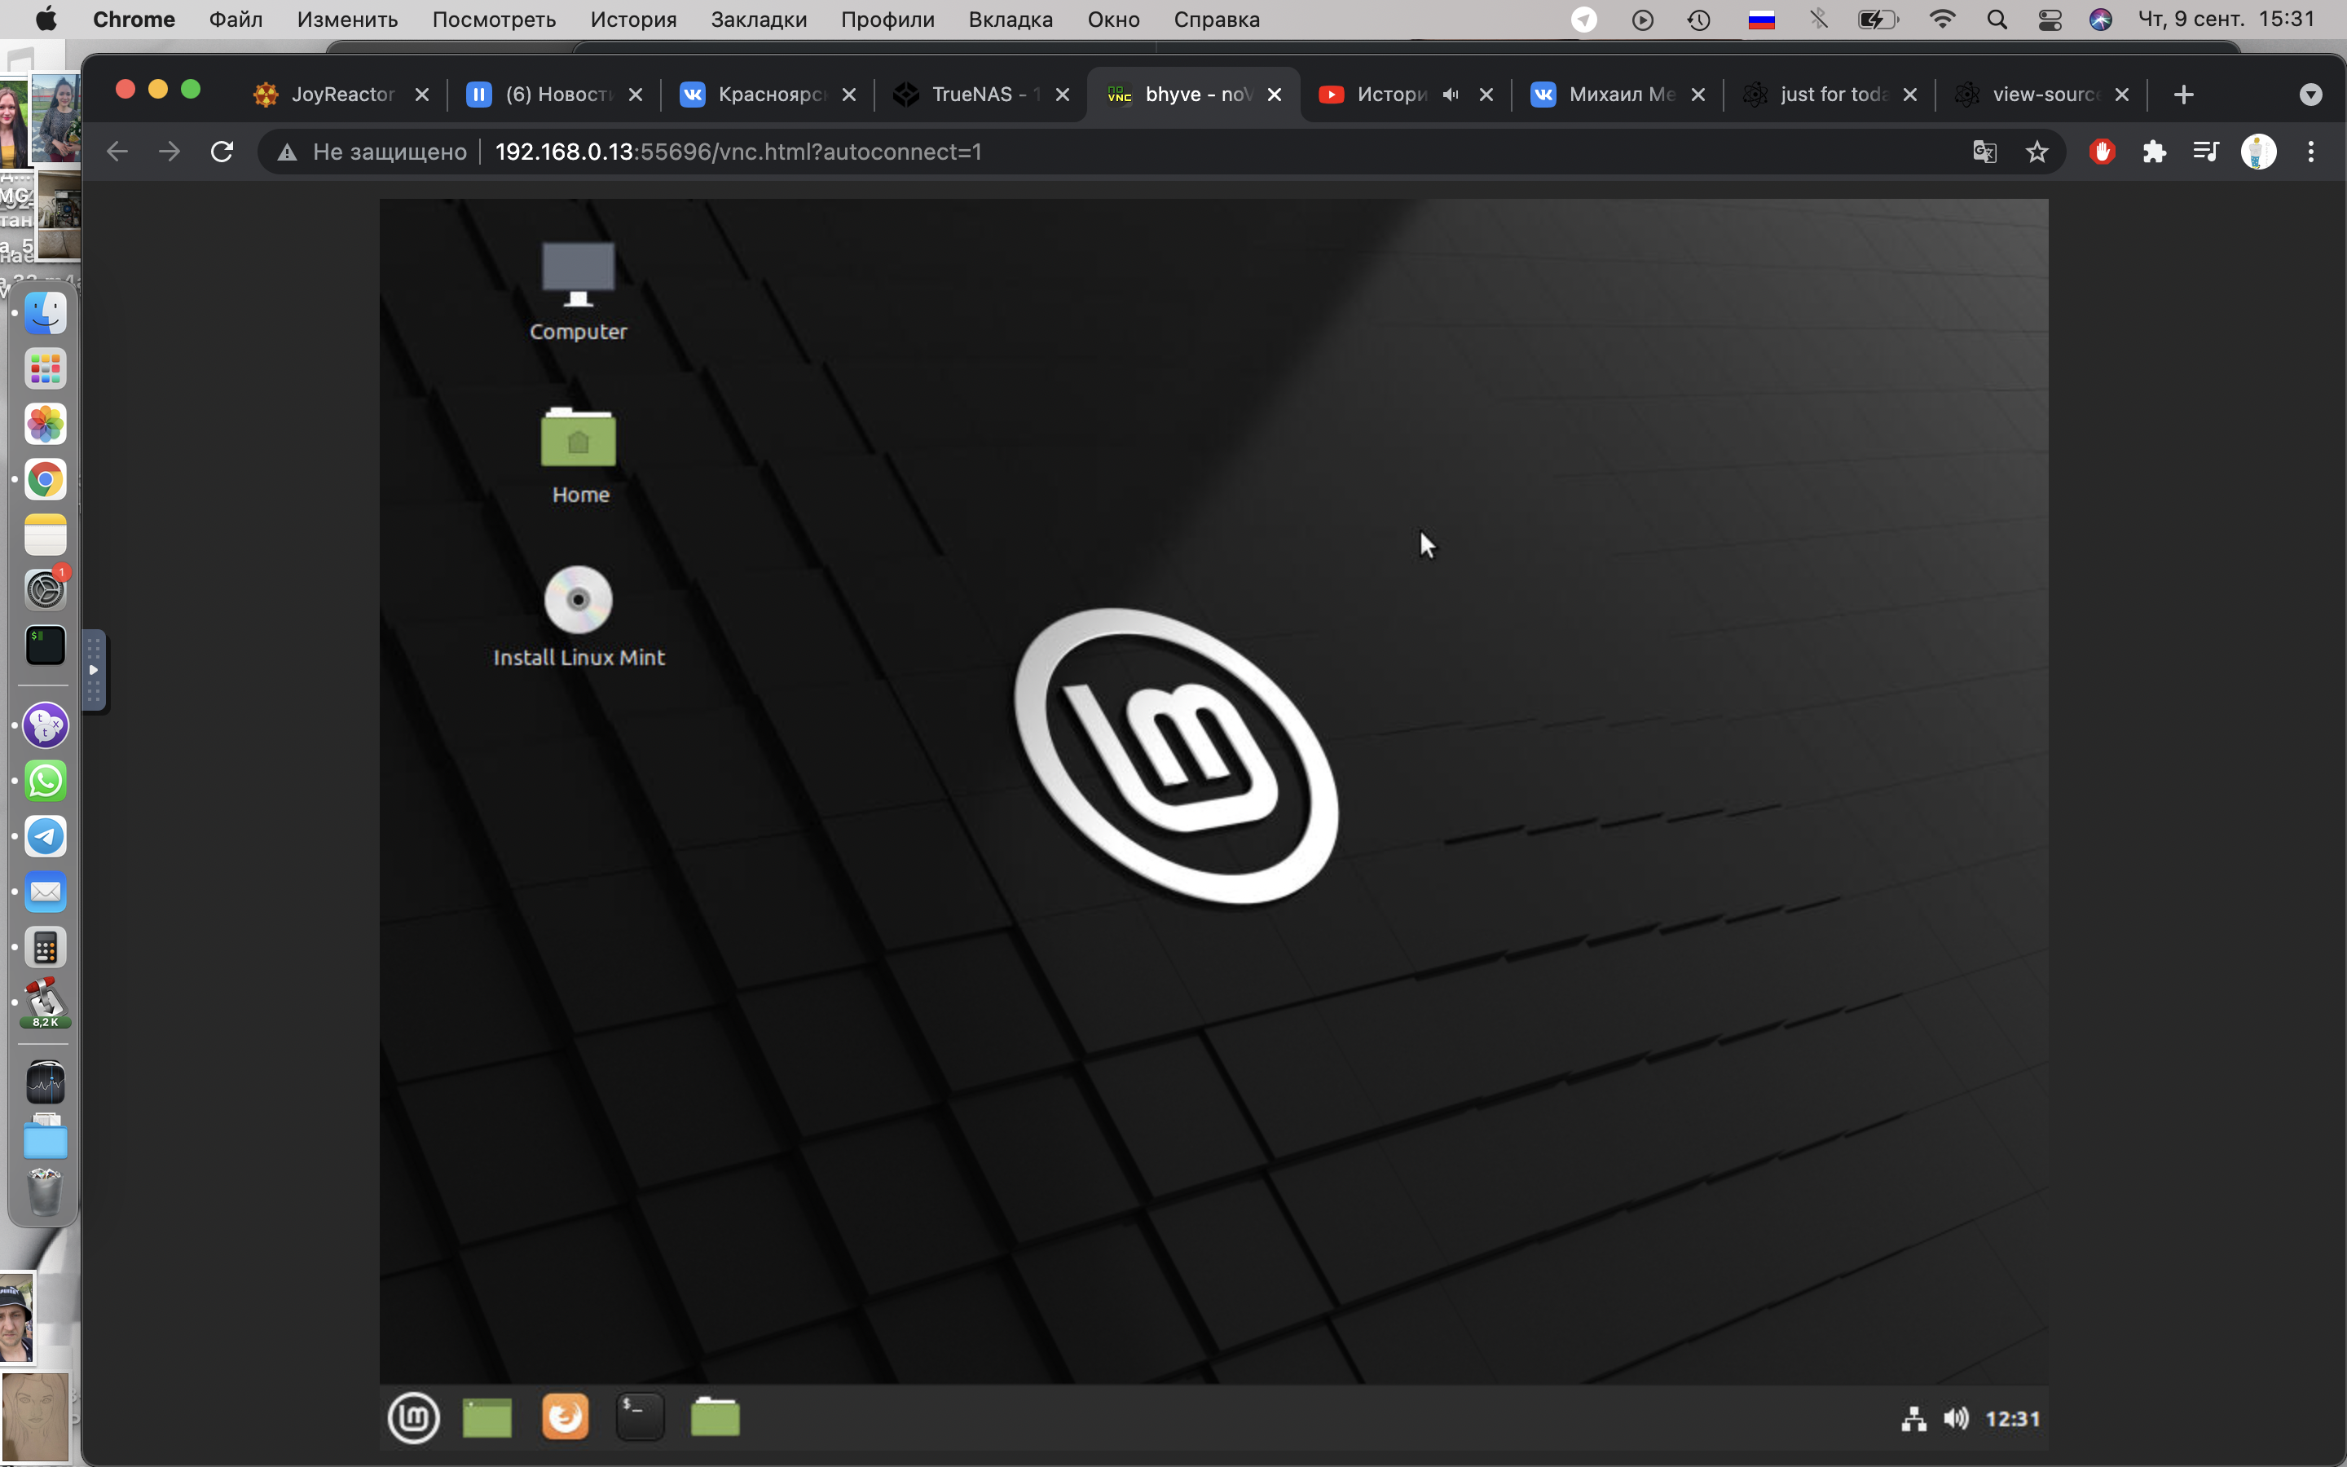This screenshot has width=2347, height=1467.
Task: Open the Вкладка menu
Action: [1011, 20]
